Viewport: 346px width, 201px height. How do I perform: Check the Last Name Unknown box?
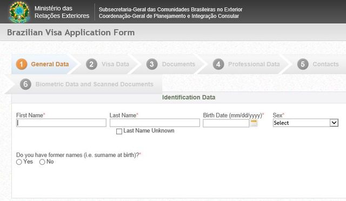[119, 131]
